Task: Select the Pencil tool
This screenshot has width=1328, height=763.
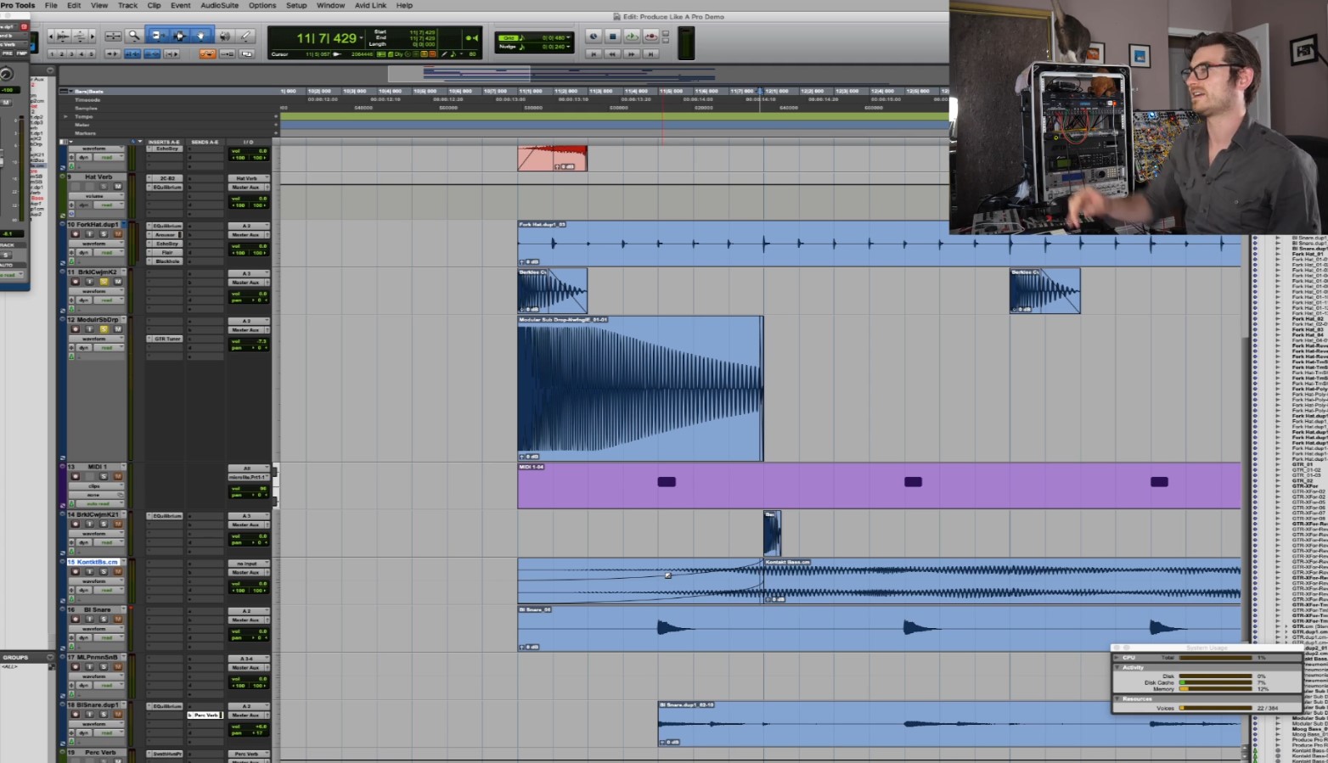Action: click(245, 36)
